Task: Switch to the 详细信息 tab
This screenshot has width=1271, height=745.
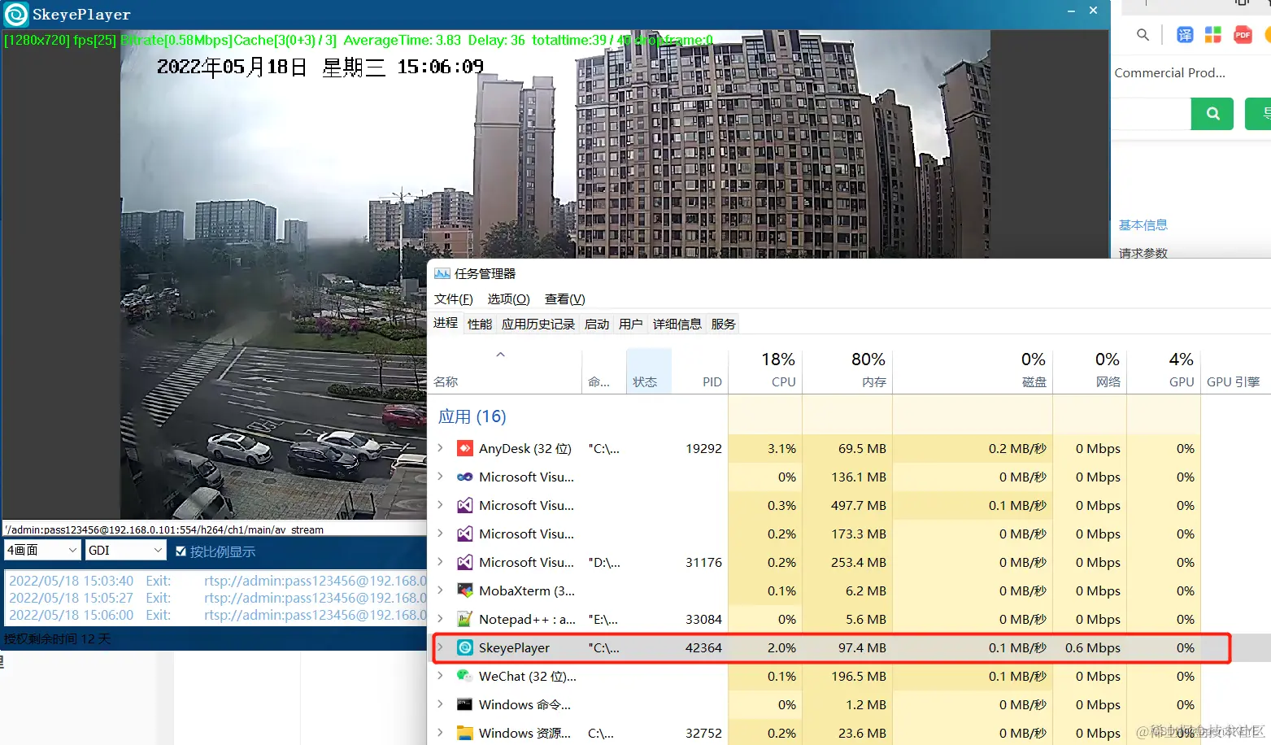Action: coord(677,324)
